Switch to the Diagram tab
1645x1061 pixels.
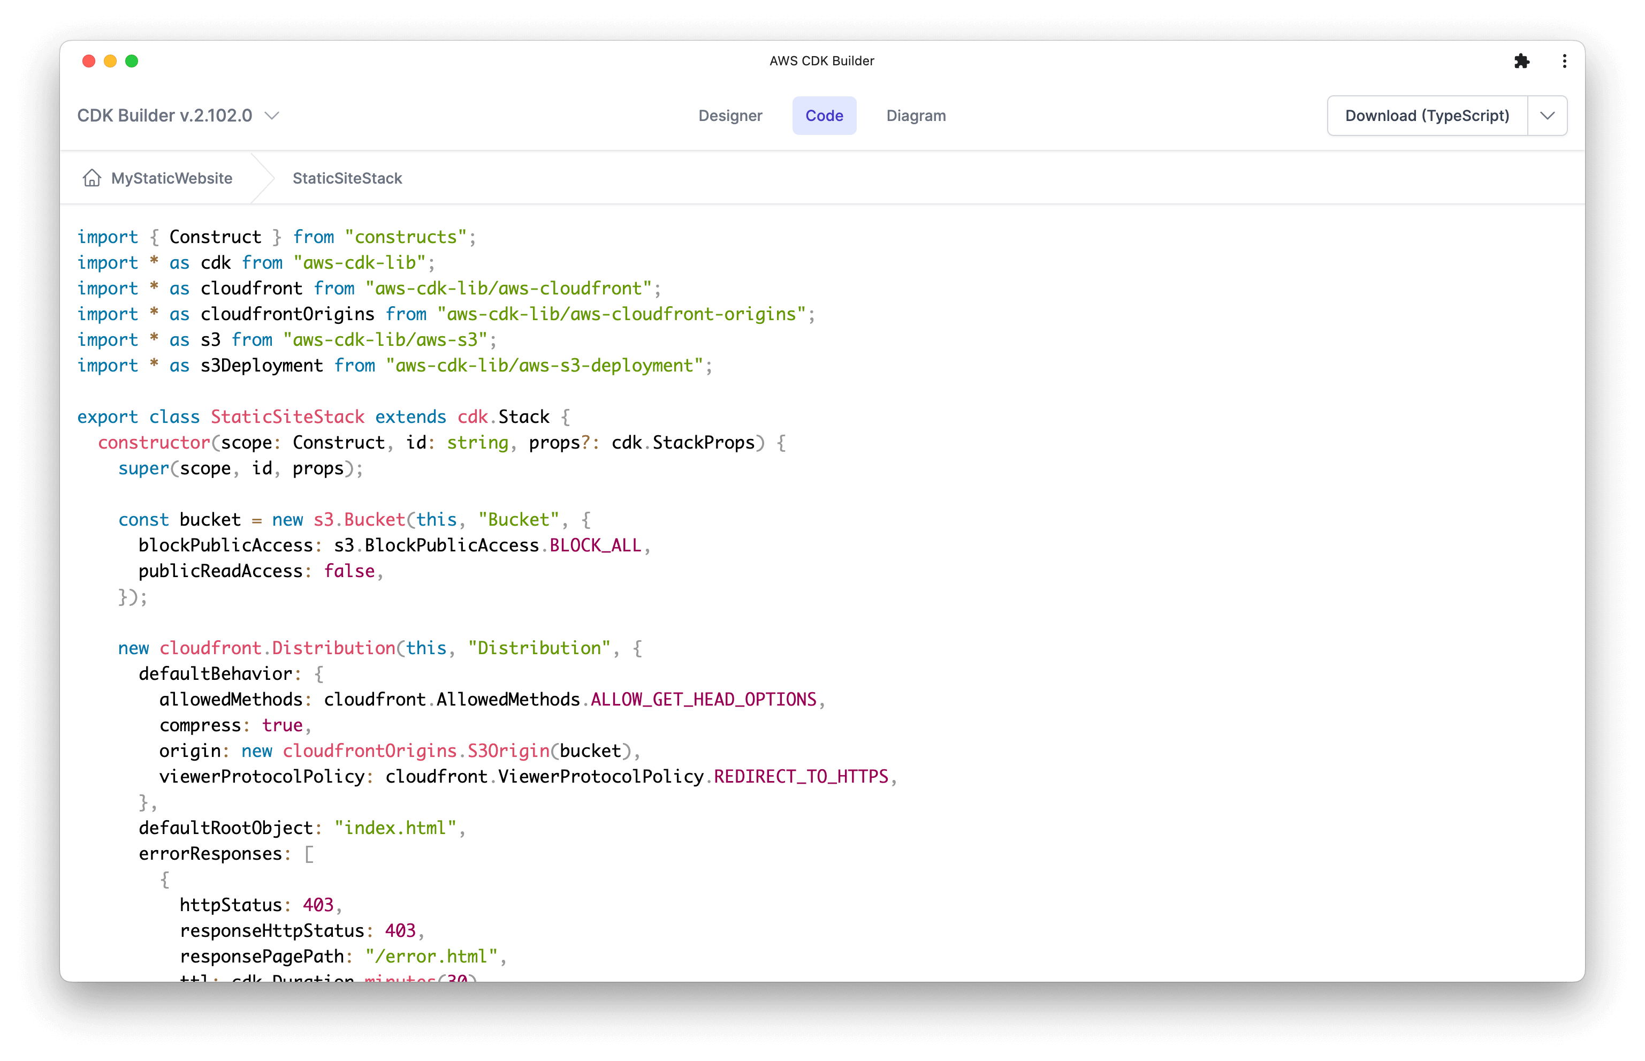[916, 116]
